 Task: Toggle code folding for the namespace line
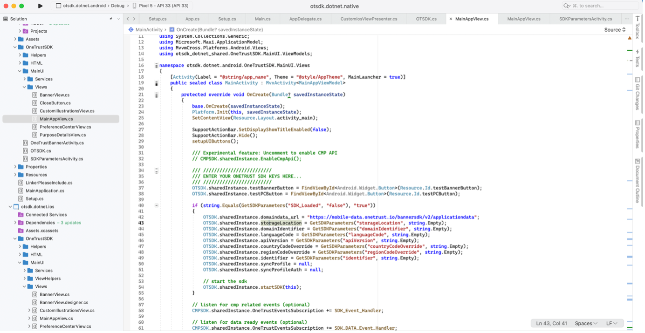(x=156, y=66)
